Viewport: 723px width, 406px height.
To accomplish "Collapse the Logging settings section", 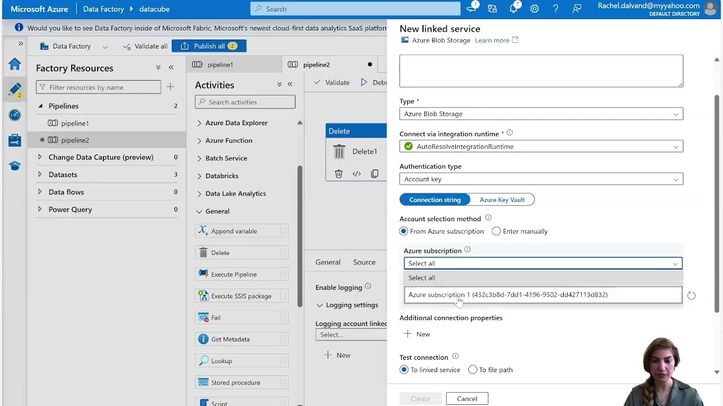I will 320,305.
